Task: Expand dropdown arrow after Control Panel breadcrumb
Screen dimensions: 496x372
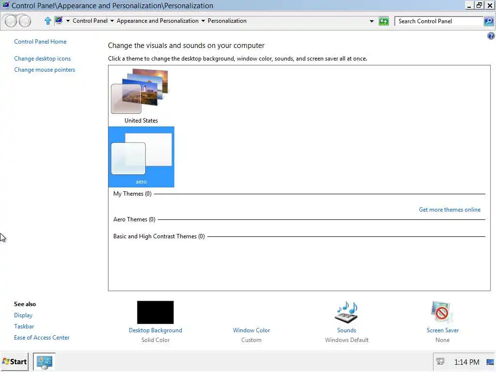Action: coord(112,21)
